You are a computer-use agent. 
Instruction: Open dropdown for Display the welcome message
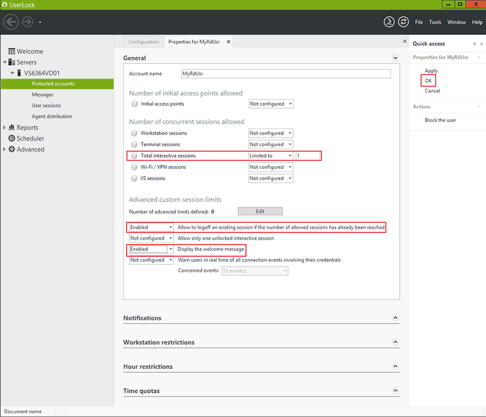151,249
